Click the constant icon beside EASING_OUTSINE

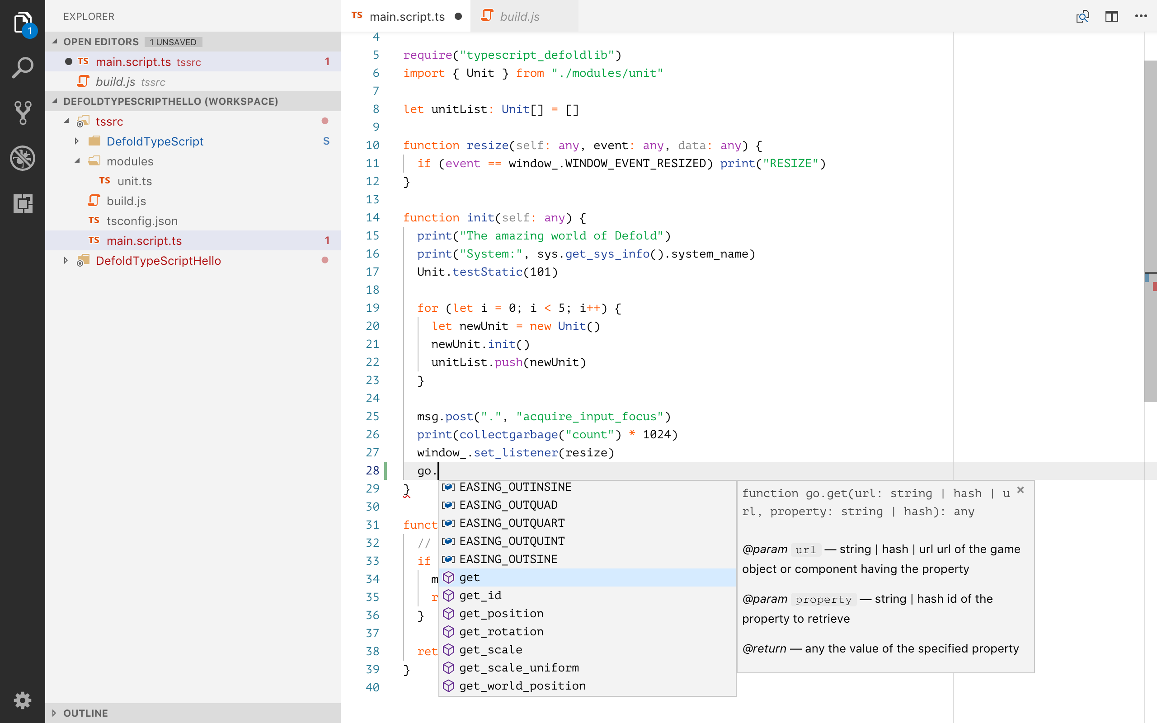coord(448,559)
